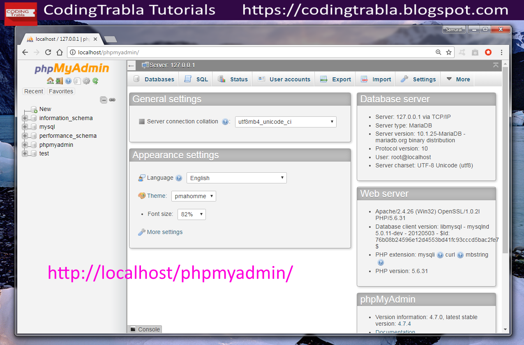Open the Avast shopping bag extension
Image resolution: width=524 pixels, height=345 pixels.
pos(475,52)
